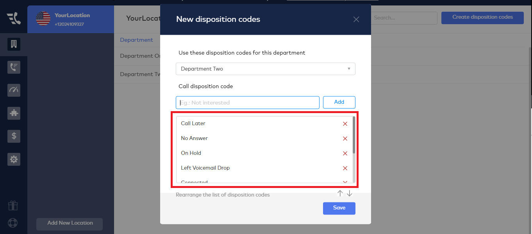The height and width of the screenshot is (234, 532).
Task: Click the call disposition code input field
Action: tap(248, 103)
